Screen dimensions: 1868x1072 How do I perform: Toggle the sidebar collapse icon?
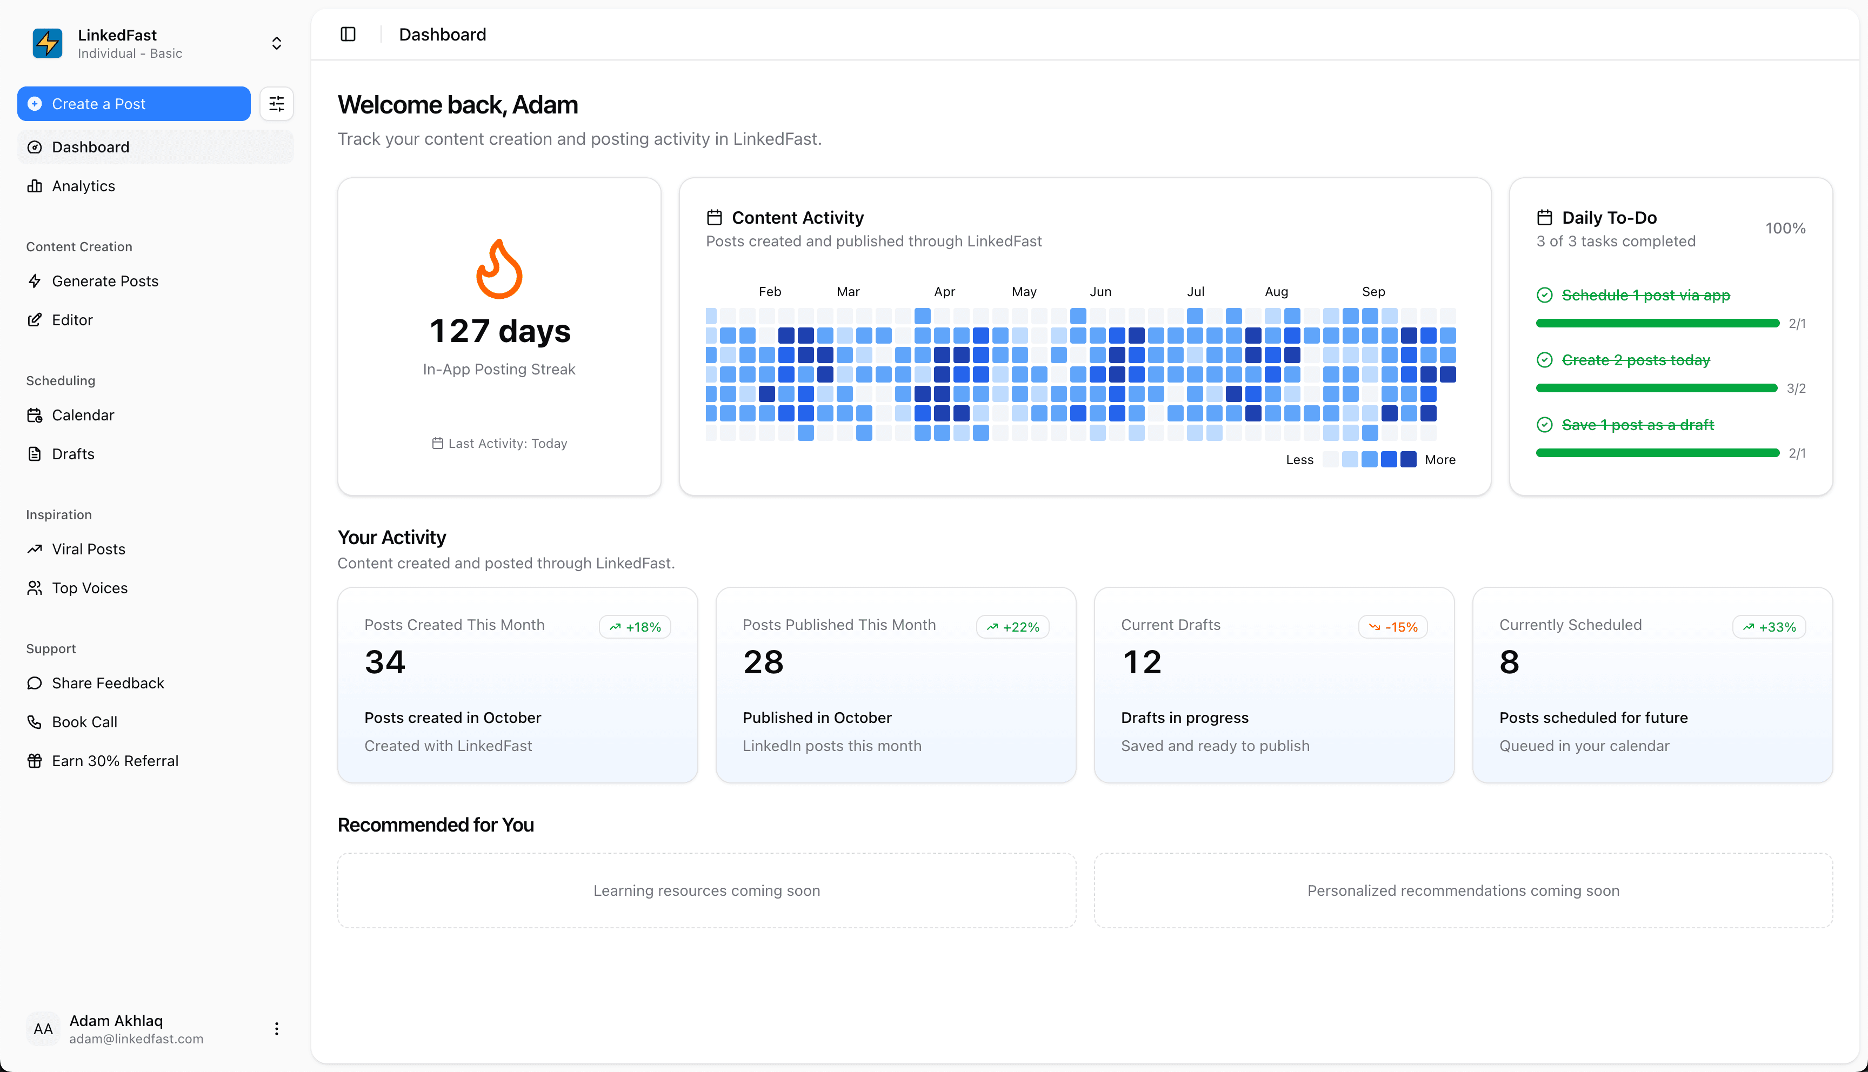click(x=347, y=34)
